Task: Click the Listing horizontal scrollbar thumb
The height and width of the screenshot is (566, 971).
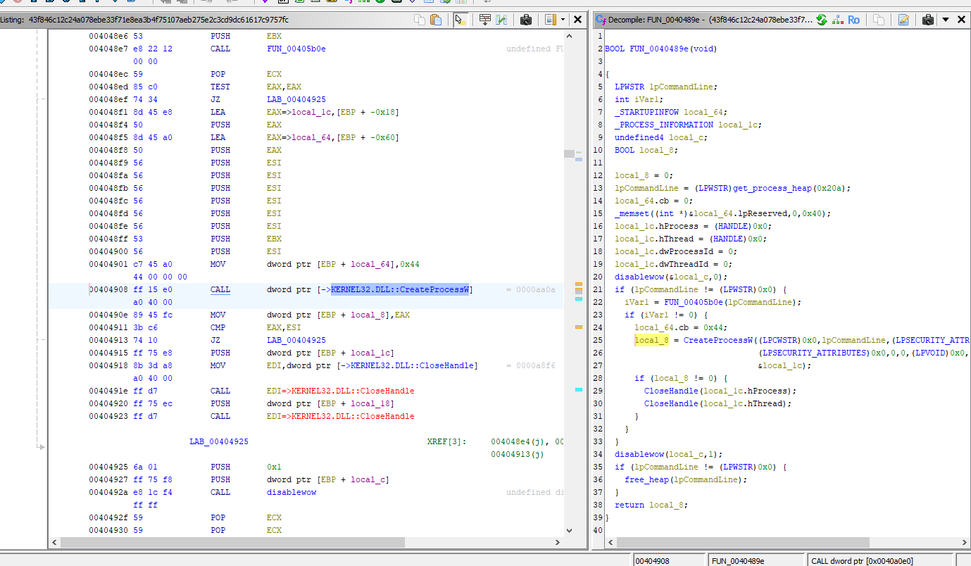Action: point(232,543)
